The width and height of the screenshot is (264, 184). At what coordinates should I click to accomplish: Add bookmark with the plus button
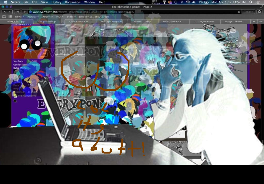24,12
